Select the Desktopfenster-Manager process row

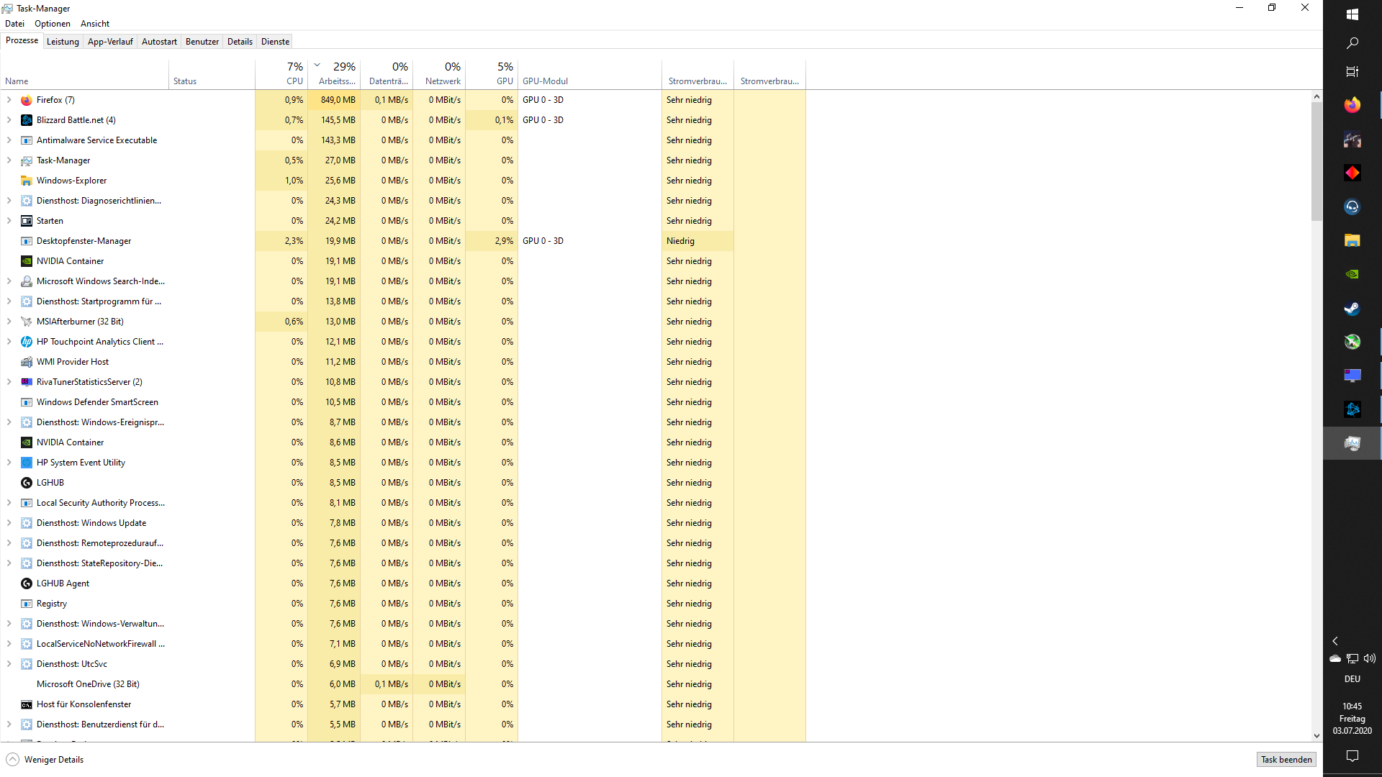click(x=83, y=242)
